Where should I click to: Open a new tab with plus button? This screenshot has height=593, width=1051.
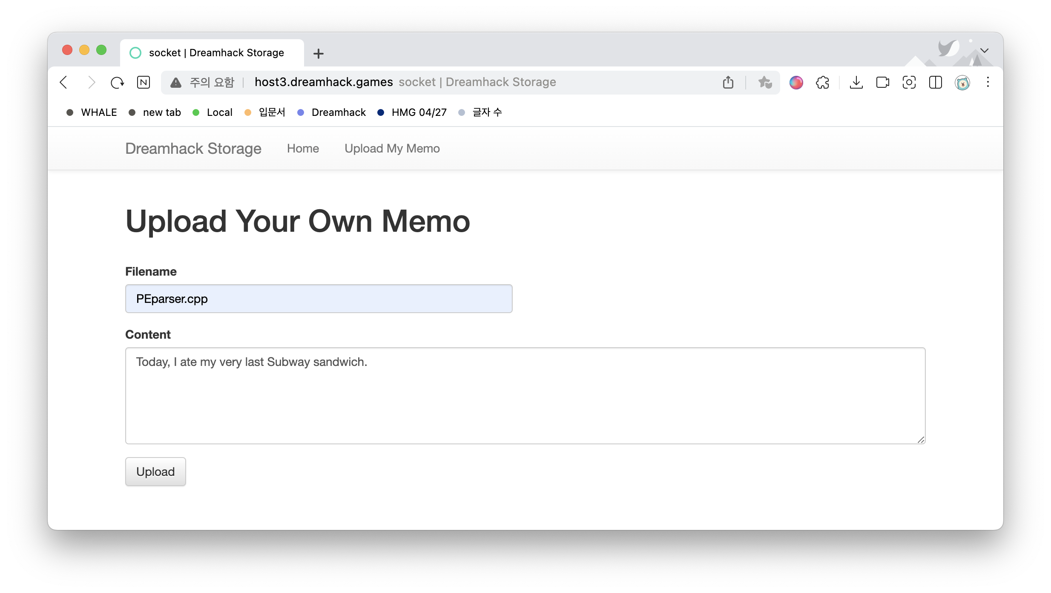pyautogui.click(x=318, y=54)
